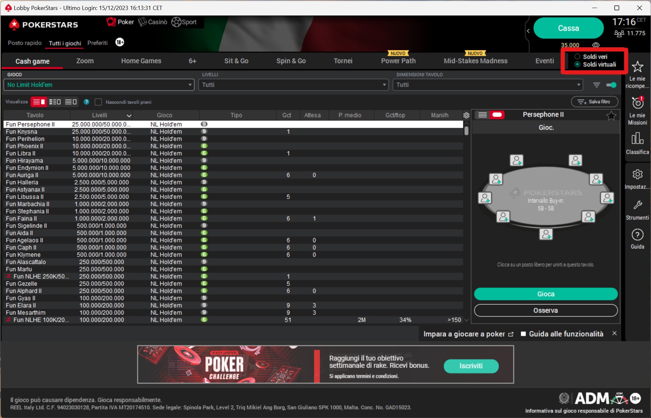Take the top left empty seat
This screenshot has height=418, width=651.
[517, 160]
